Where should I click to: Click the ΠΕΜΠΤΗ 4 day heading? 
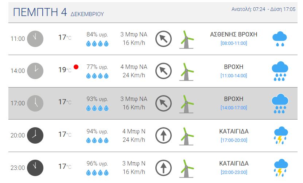[40, 12]
